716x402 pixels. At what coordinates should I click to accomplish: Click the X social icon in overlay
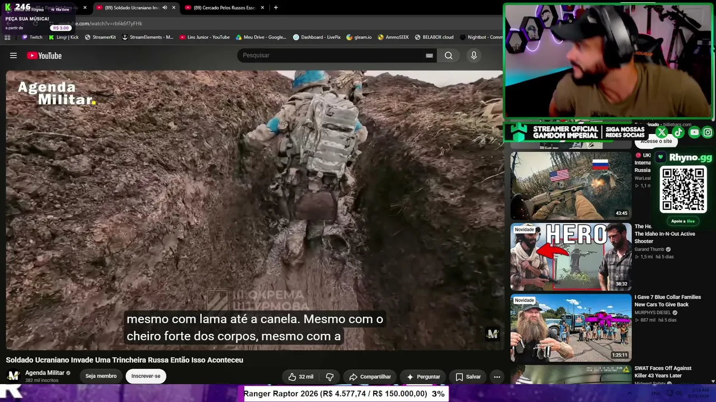(662, 132)
